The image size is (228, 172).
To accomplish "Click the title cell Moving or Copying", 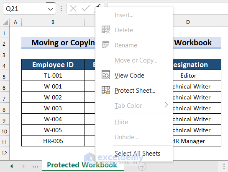I will coord(58,42).
